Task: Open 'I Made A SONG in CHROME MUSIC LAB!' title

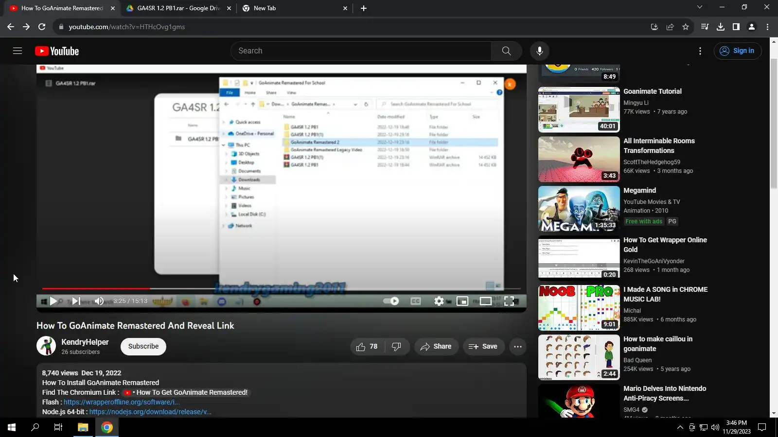Action: click(x=666, y=294)
